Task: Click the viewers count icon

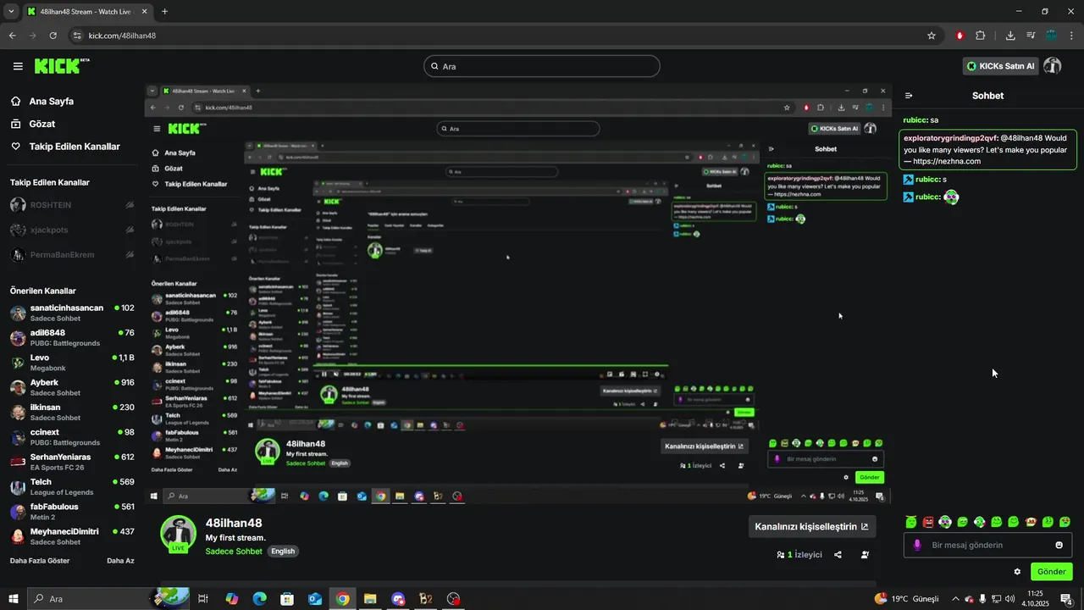Action: click(780, 555)
